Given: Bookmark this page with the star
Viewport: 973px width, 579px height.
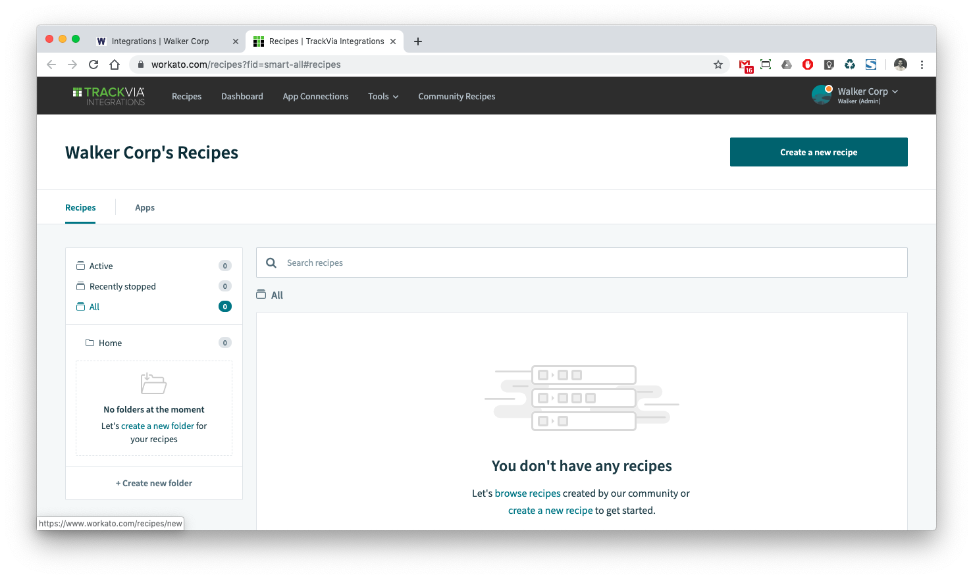Looking at the screenshot, I should [718, 64].
